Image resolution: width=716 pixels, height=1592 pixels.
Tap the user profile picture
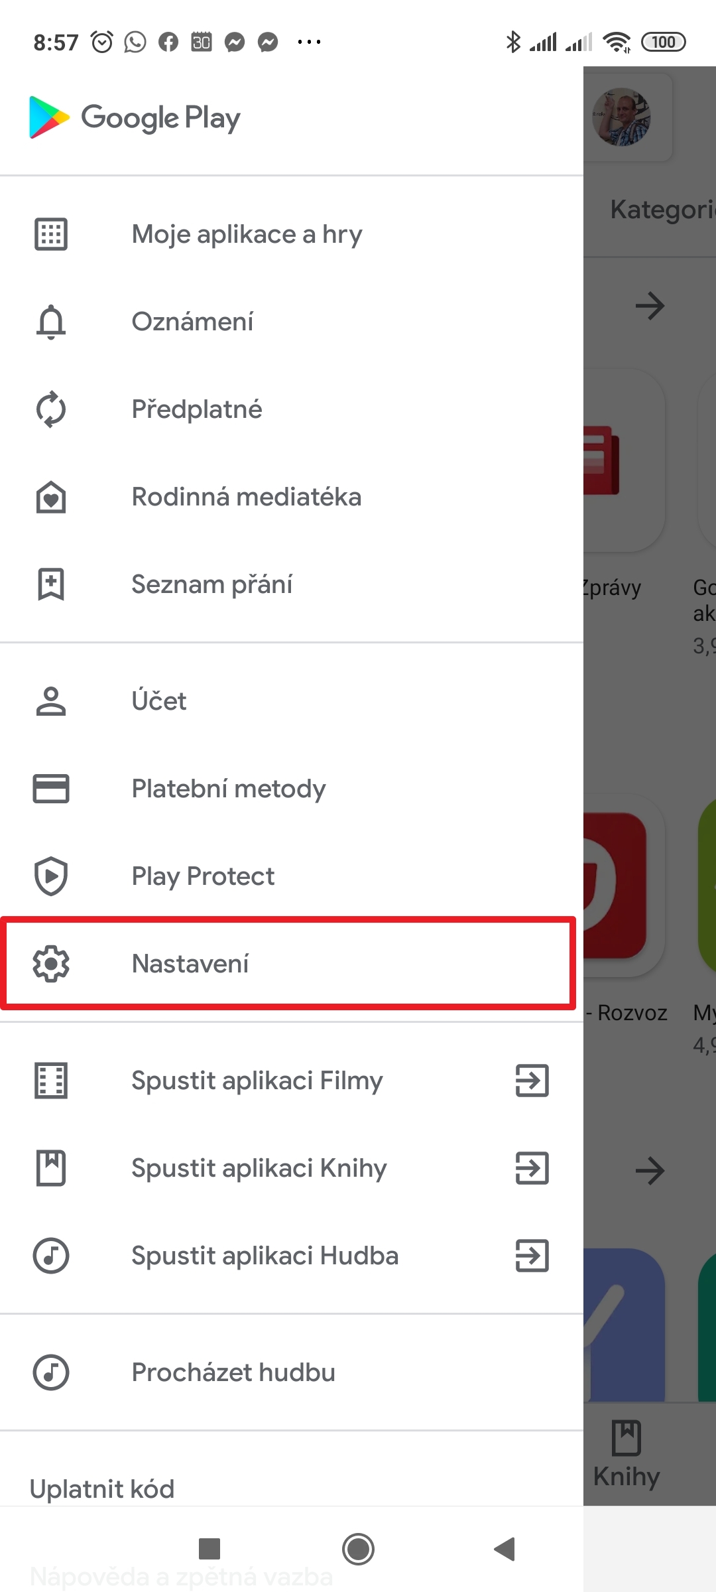point(621,117)
